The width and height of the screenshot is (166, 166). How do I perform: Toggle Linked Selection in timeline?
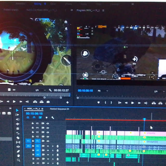click(x=40, y=117)
